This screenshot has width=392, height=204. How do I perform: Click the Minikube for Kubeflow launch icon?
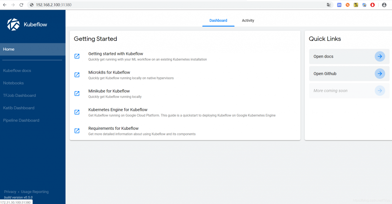(77, 93)
